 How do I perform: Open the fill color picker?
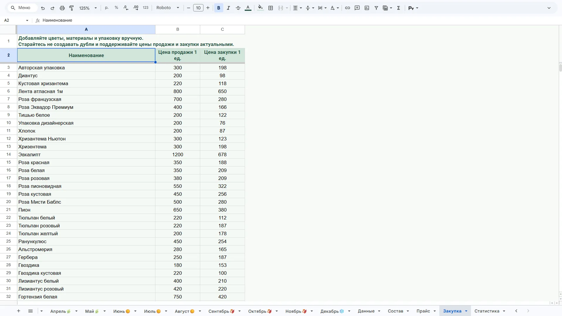tap(260, 8)
